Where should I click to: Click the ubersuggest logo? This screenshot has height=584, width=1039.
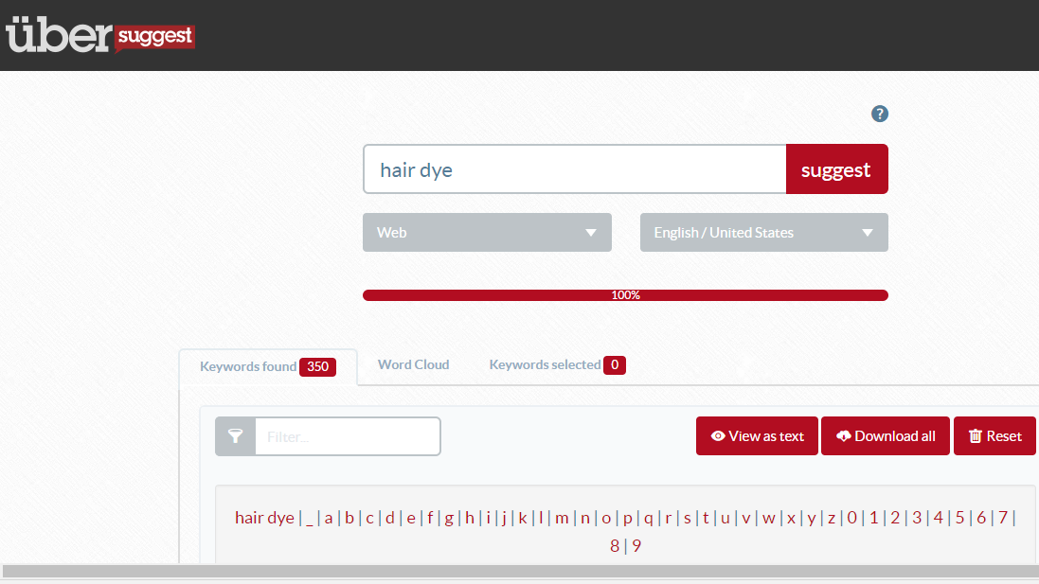click(99, 36)
